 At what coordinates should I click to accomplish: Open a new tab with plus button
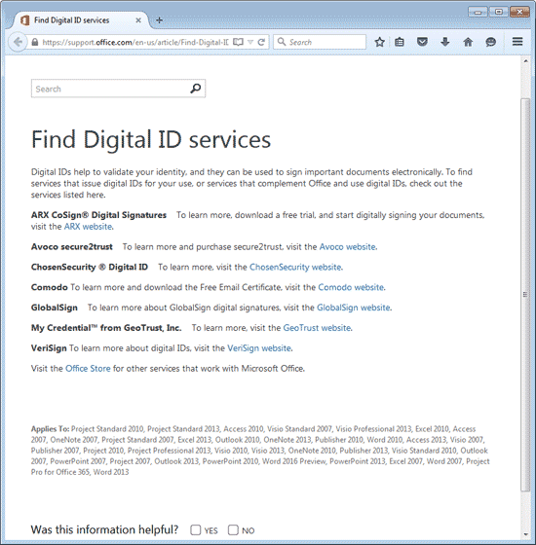click(x=159, y=20)
